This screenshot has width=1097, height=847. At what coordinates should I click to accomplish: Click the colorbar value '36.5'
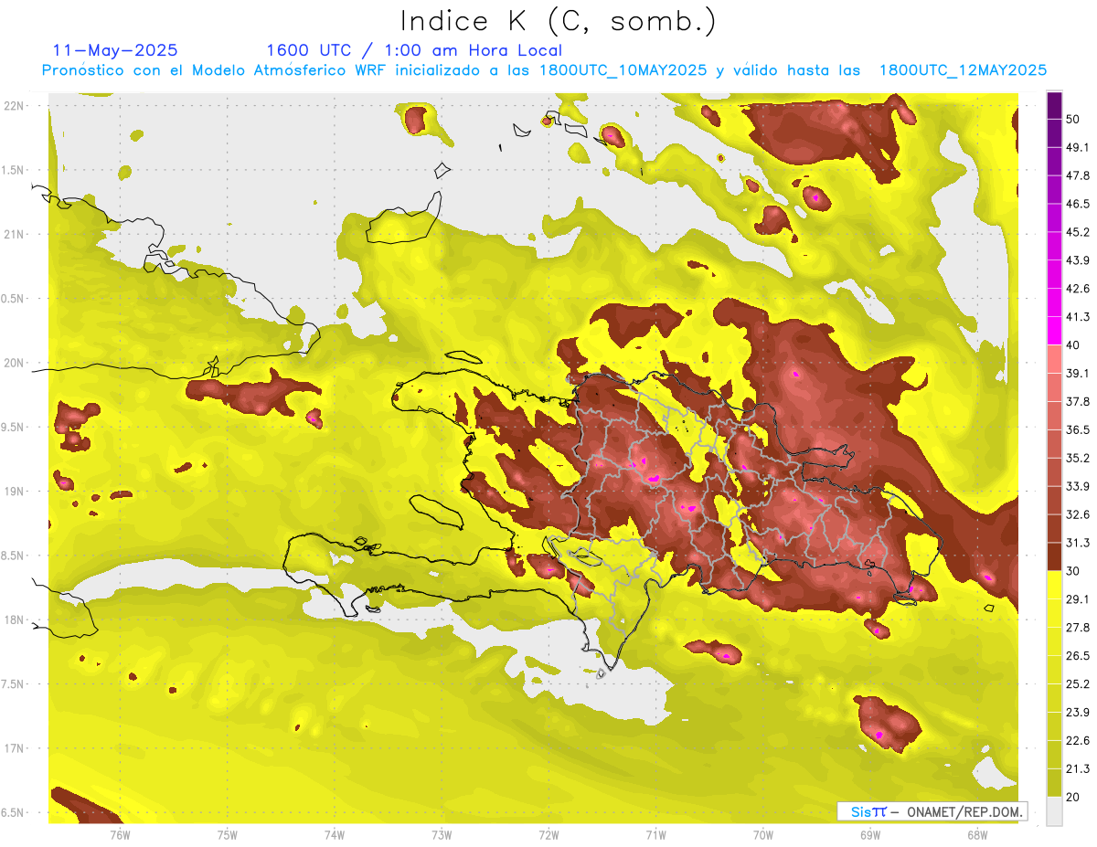click(x=1079, y=430)
